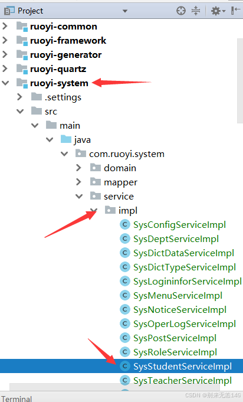Click the Project panel title

pos(30,11)
